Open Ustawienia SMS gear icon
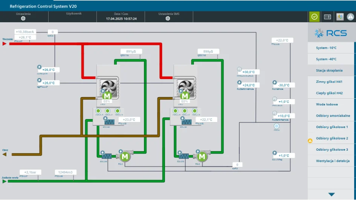356x200 pixels. (x=168, y=18)
